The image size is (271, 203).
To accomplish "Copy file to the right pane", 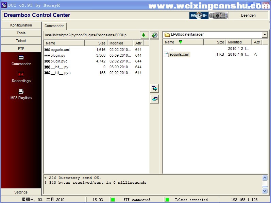I will (154, 89).
